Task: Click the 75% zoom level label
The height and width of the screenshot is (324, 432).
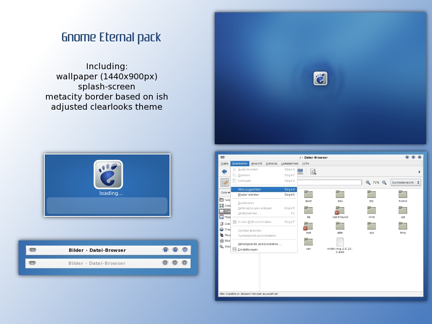Action: click(x=376, y=182)
